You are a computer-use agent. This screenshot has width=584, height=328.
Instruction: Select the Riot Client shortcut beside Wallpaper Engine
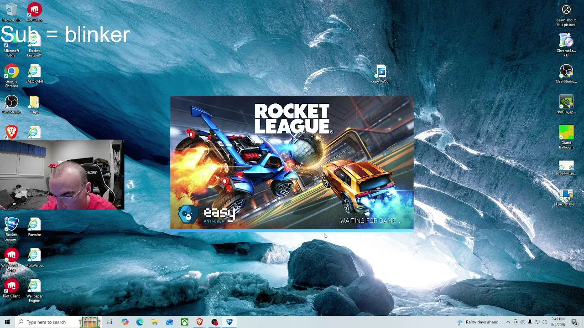(11, 288)
